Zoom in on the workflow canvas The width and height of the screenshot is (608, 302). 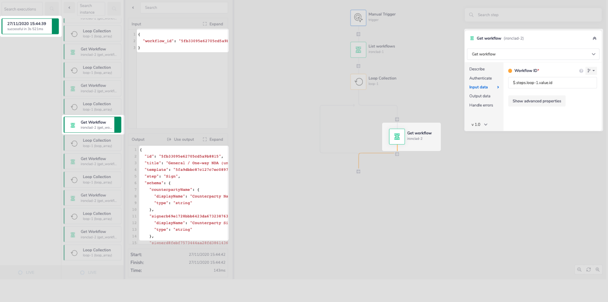(x=598, y=270)
